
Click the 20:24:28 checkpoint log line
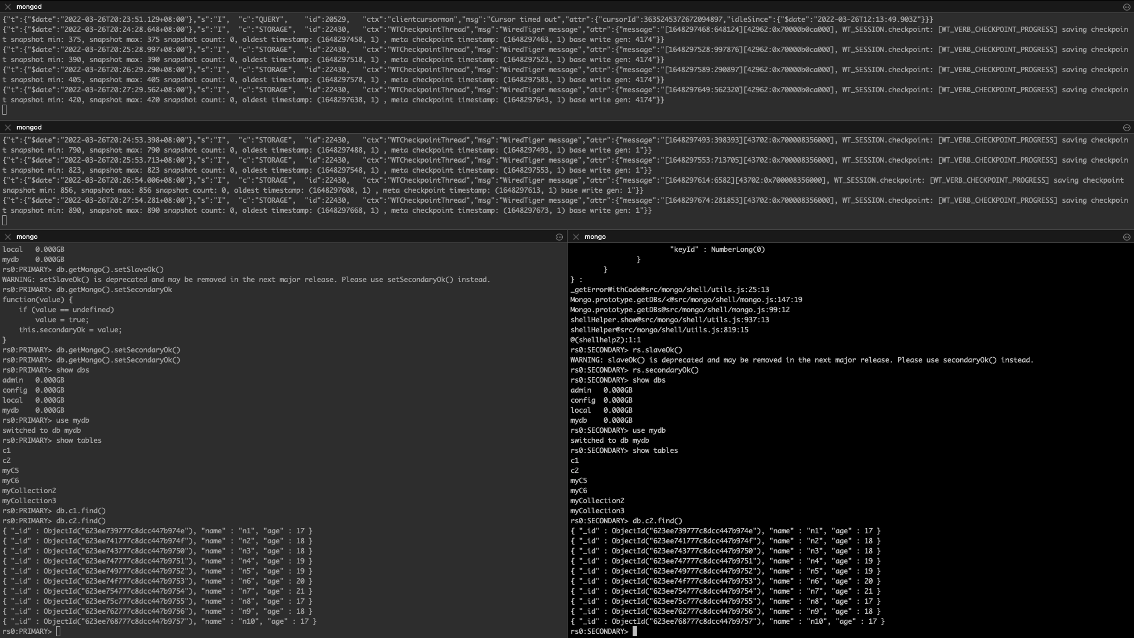pos(565,34)
